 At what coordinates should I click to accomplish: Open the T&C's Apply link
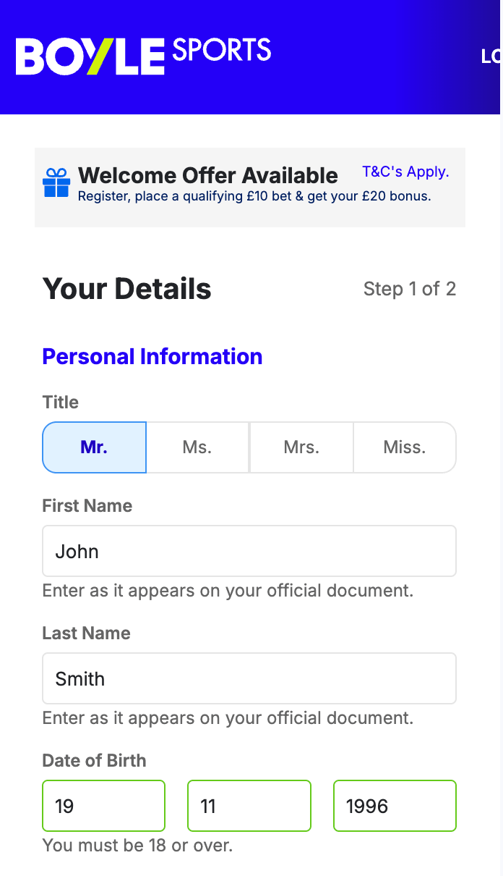pos(405,172)
